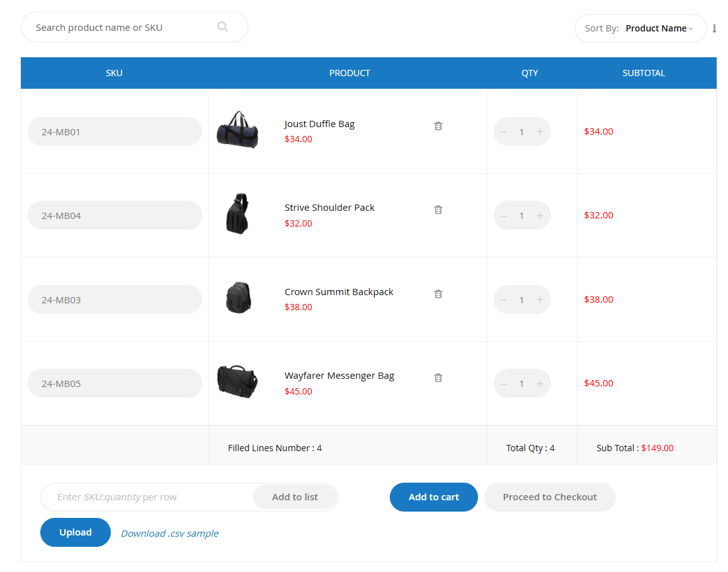Decrease quantity for Joust Duffle Bag
The height and width of the screenshot is (572, 728).
(504, 132)
